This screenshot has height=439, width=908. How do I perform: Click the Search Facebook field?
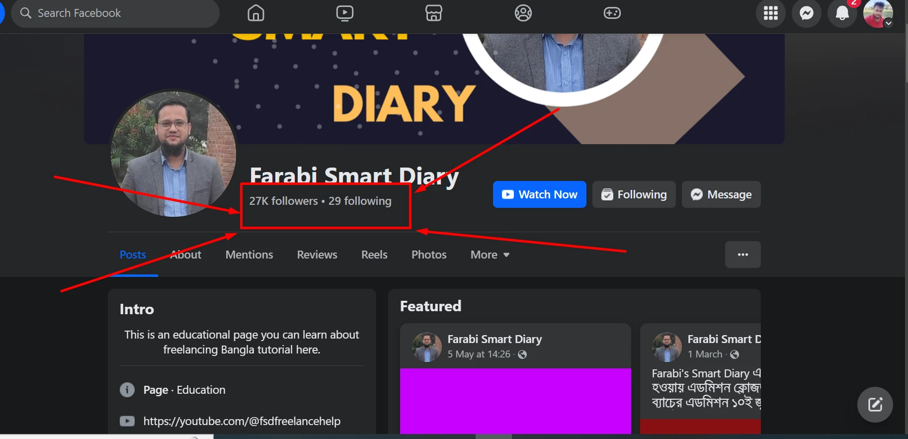point(115,13)
